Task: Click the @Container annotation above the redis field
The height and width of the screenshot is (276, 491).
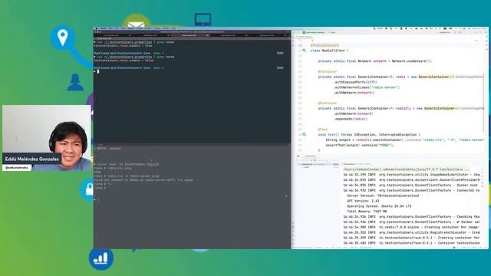Action: [328, 71]
